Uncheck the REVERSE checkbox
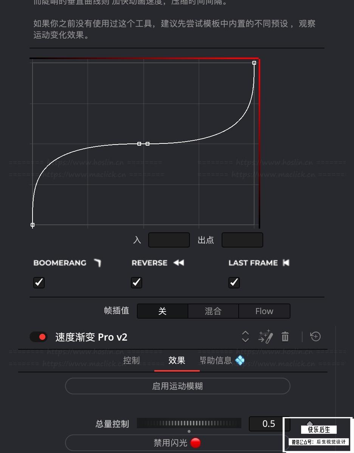 (x=136, y=282)
